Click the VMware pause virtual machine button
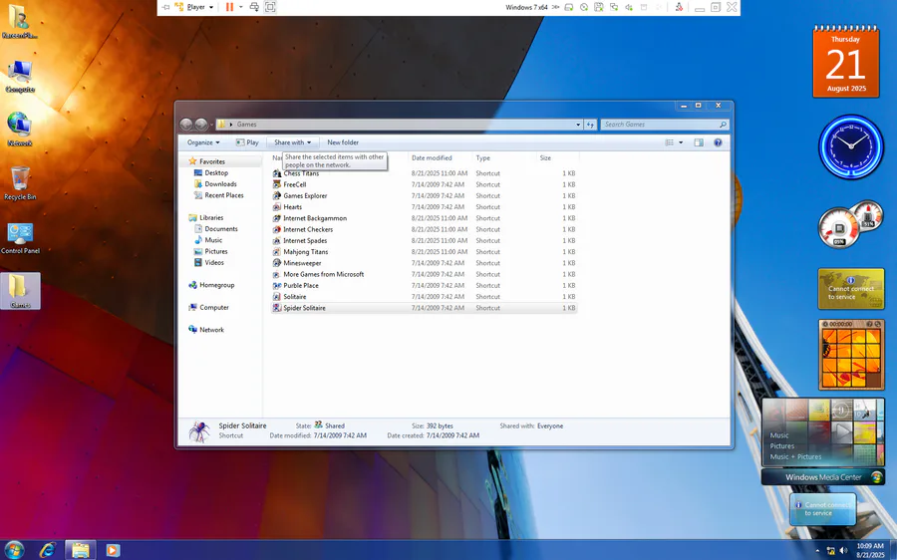The image size is (897, 560). tap(229, 7)
